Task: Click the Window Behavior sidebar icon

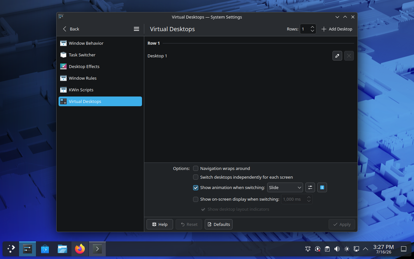Action: point(63,43)
